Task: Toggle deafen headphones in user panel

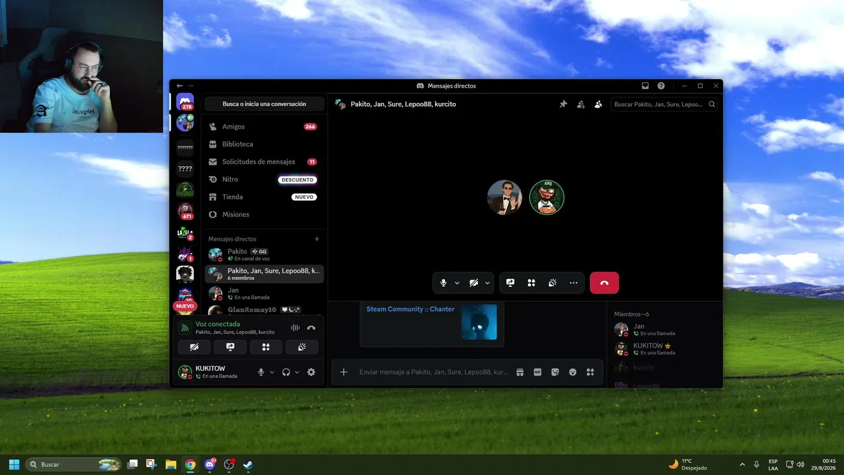Action: click(x=286, y=372)
